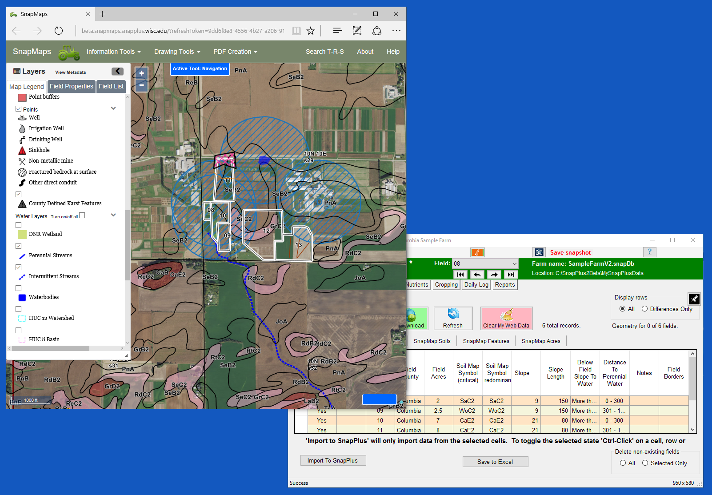Click the browser forward arrow
This screenshot has width=712, height=495.
[x=37, y=31]
